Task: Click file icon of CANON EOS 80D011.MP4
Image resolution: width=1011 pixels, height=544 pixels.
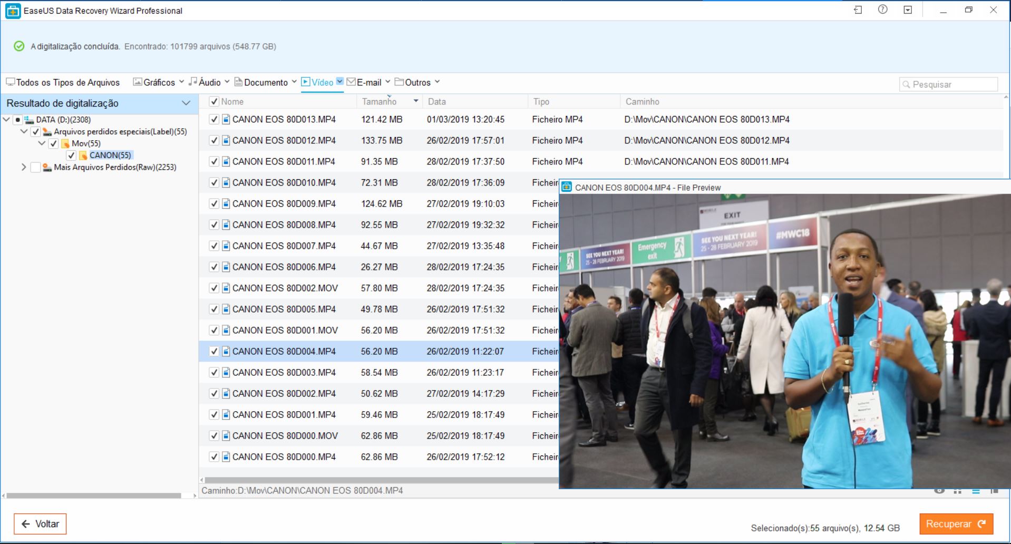Action: click(x=226, y=161)
